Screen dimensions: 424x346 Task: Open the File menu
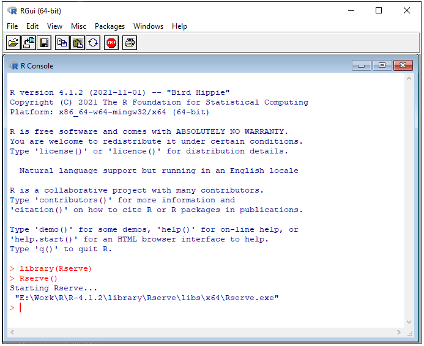[x=12, y=26]
